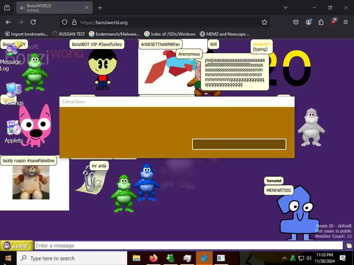Viewport: 354px width, 265px height.
Task: Open File Explorer from taskbar
Action: (x=136, y=258)
